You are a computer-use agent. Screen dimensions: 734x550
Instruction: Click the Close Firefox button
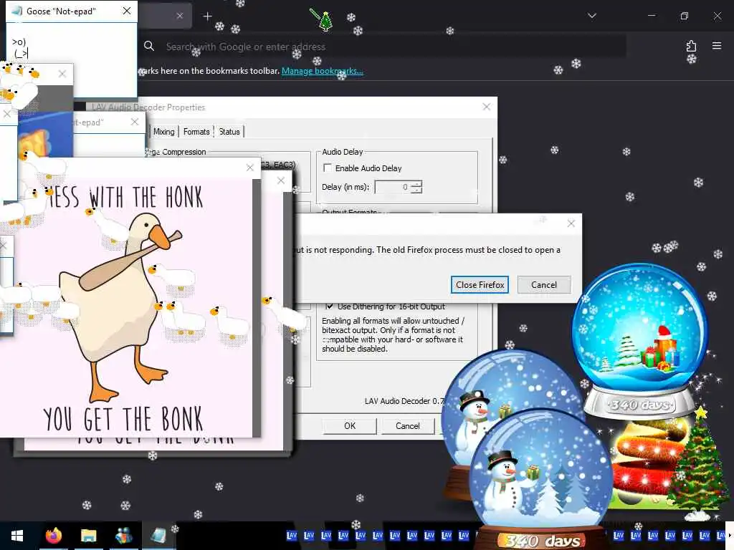(x=480, y=285)
